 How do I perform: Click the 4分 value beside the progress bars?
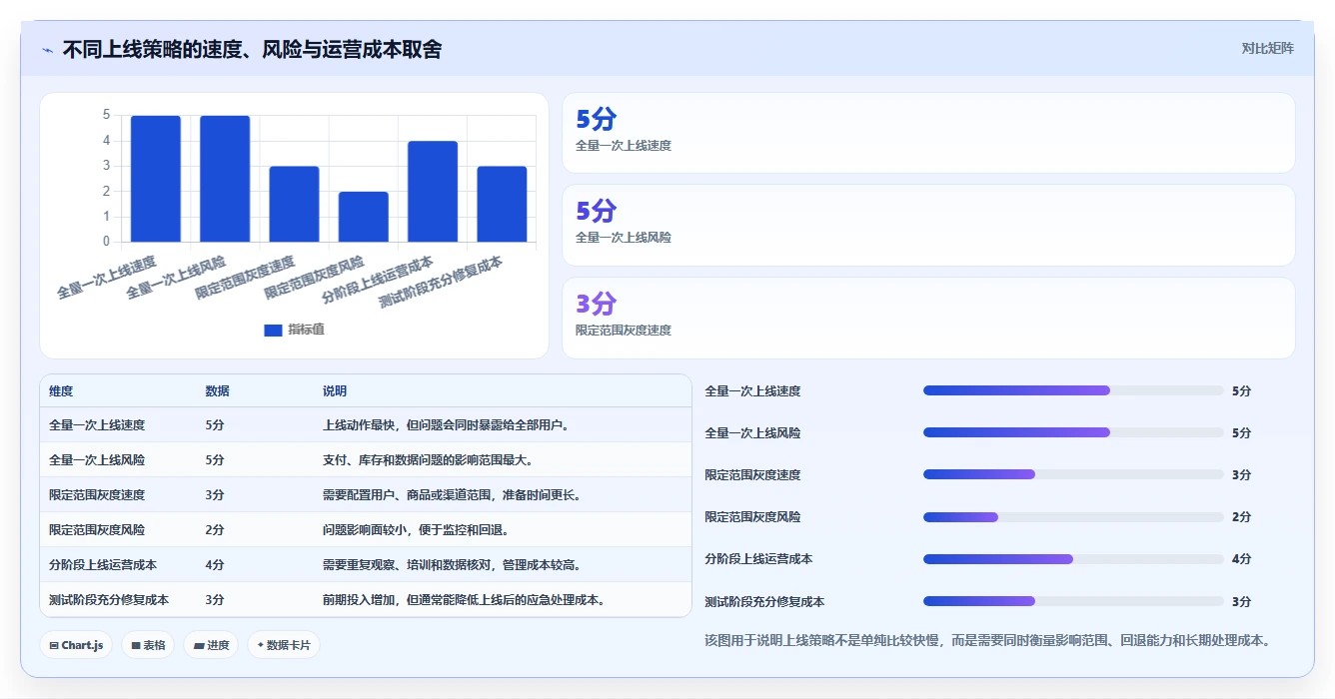coord(1241,559)
